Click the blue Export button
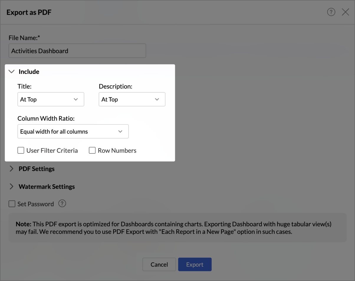355x281 pixels. coord(195,264)
